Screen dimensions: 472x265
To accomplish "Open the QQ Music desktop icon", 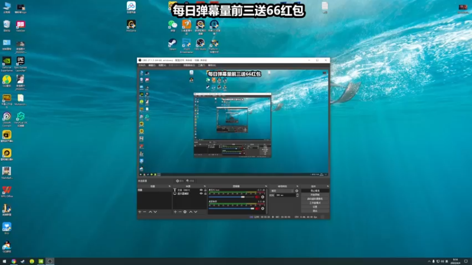I will click(6, 81).
